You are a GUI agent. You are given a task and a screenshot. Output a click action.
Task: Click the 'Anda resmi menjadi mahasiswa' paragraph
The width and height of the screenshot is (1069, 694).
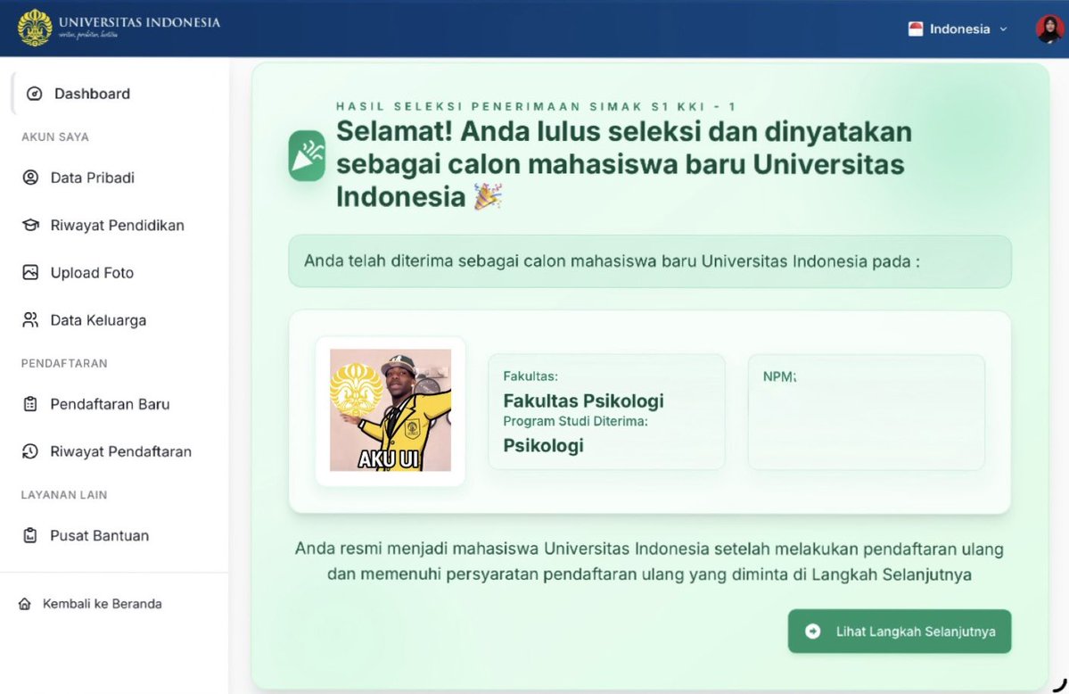649,562
